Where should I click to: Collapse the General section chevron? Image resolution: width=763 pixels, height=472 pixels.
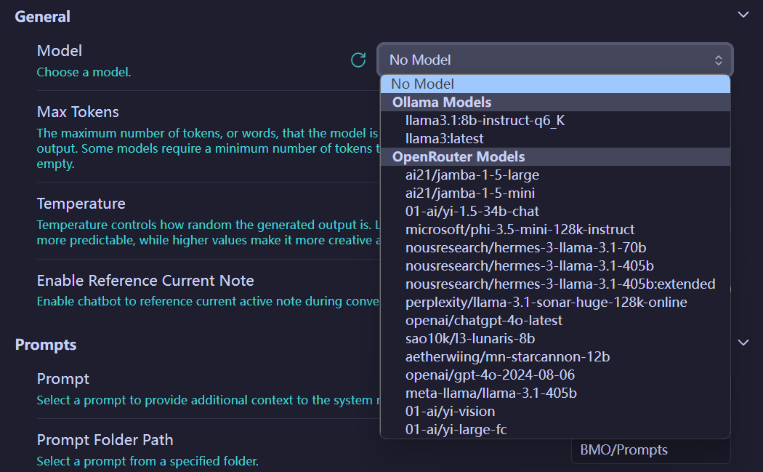[x=743, y=15]
